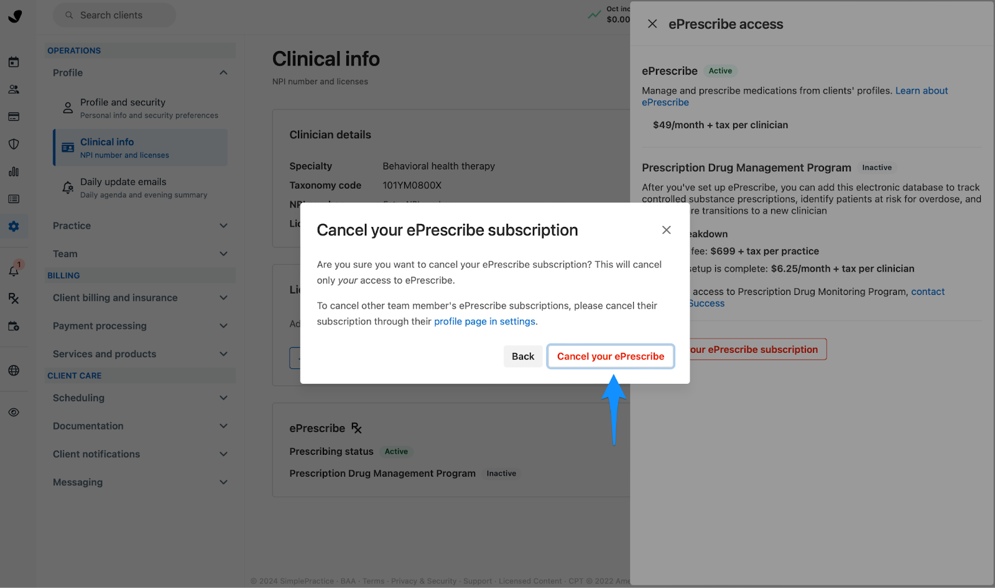Click the person icon beside Profile and security

(68, 108)
